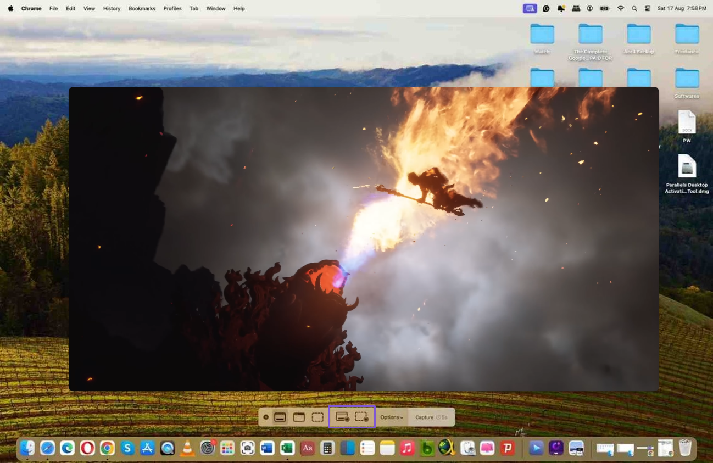Image resolution: width=713 pixels, height=463 pixels.
Task: Select Capture Entire Screen in screenshot toolbar
Action: coord(280,417)
